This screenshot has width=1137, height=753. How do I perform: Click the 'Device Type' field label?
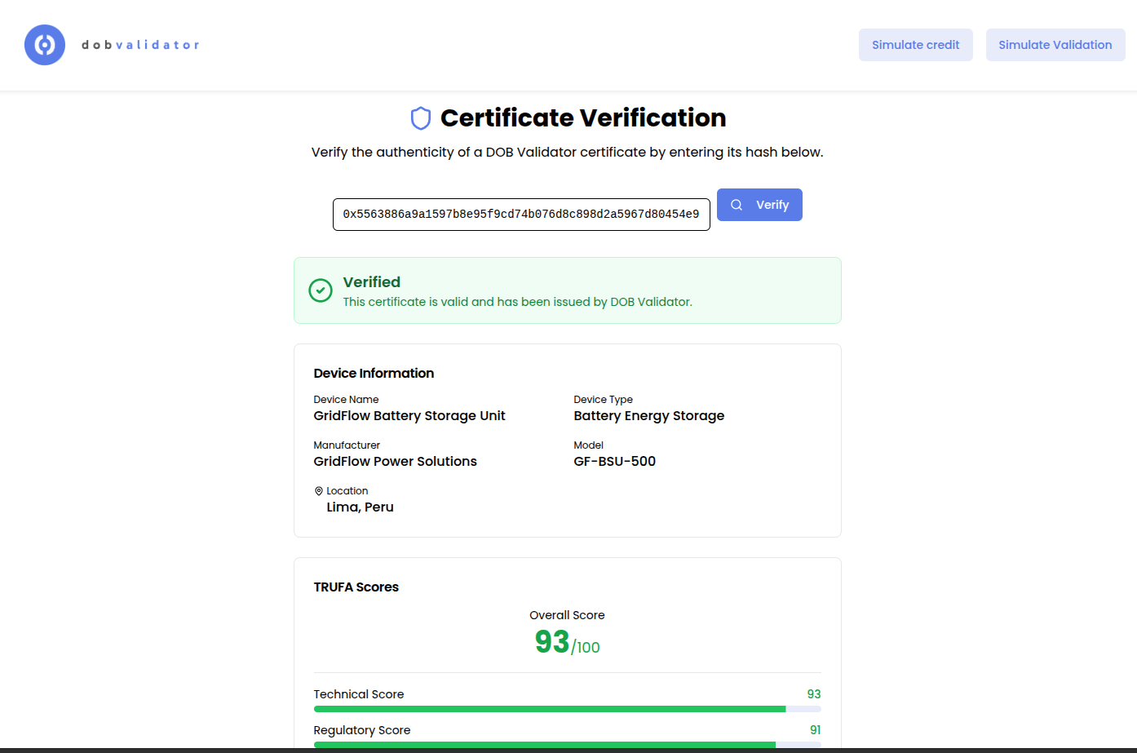[x=603, y=400]
